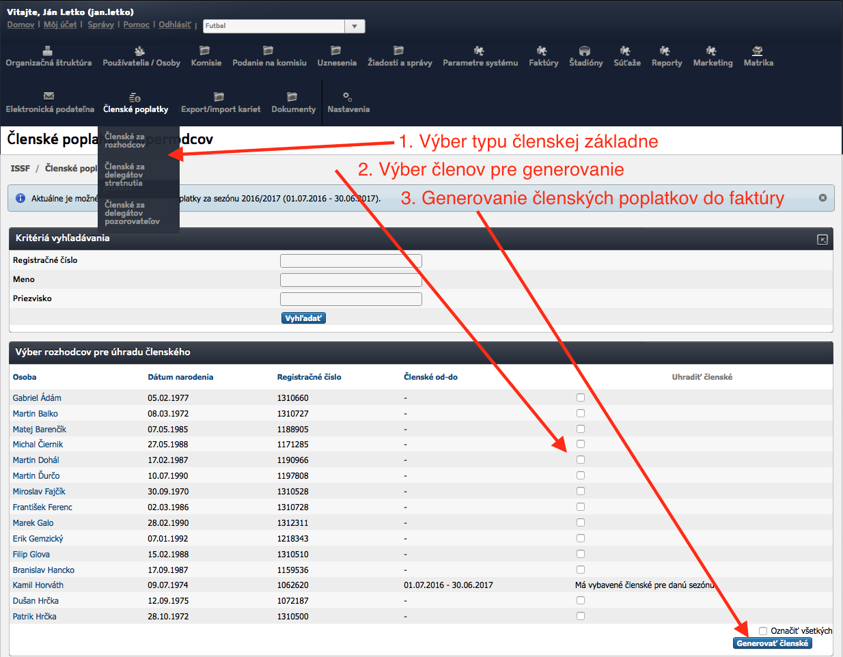Click the Registračné číslo input field
The image size is (843, 657).
(350, 261)
